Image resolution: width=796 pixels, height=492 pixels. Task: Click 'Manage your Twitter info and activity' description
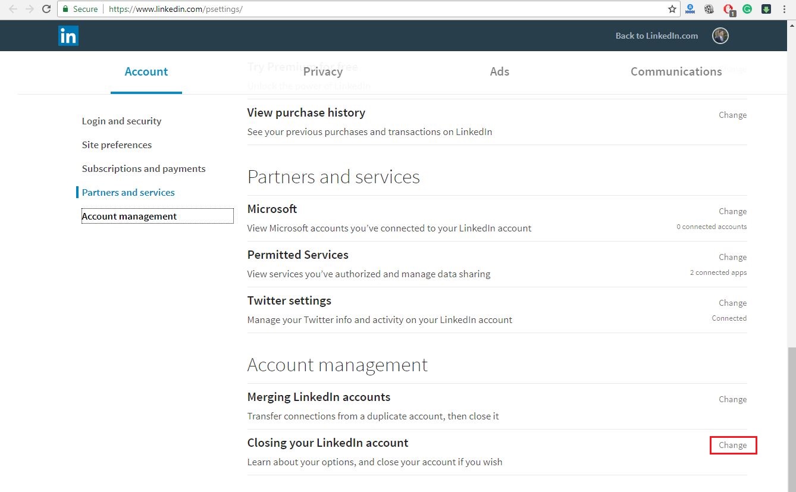tap(380, 320)
